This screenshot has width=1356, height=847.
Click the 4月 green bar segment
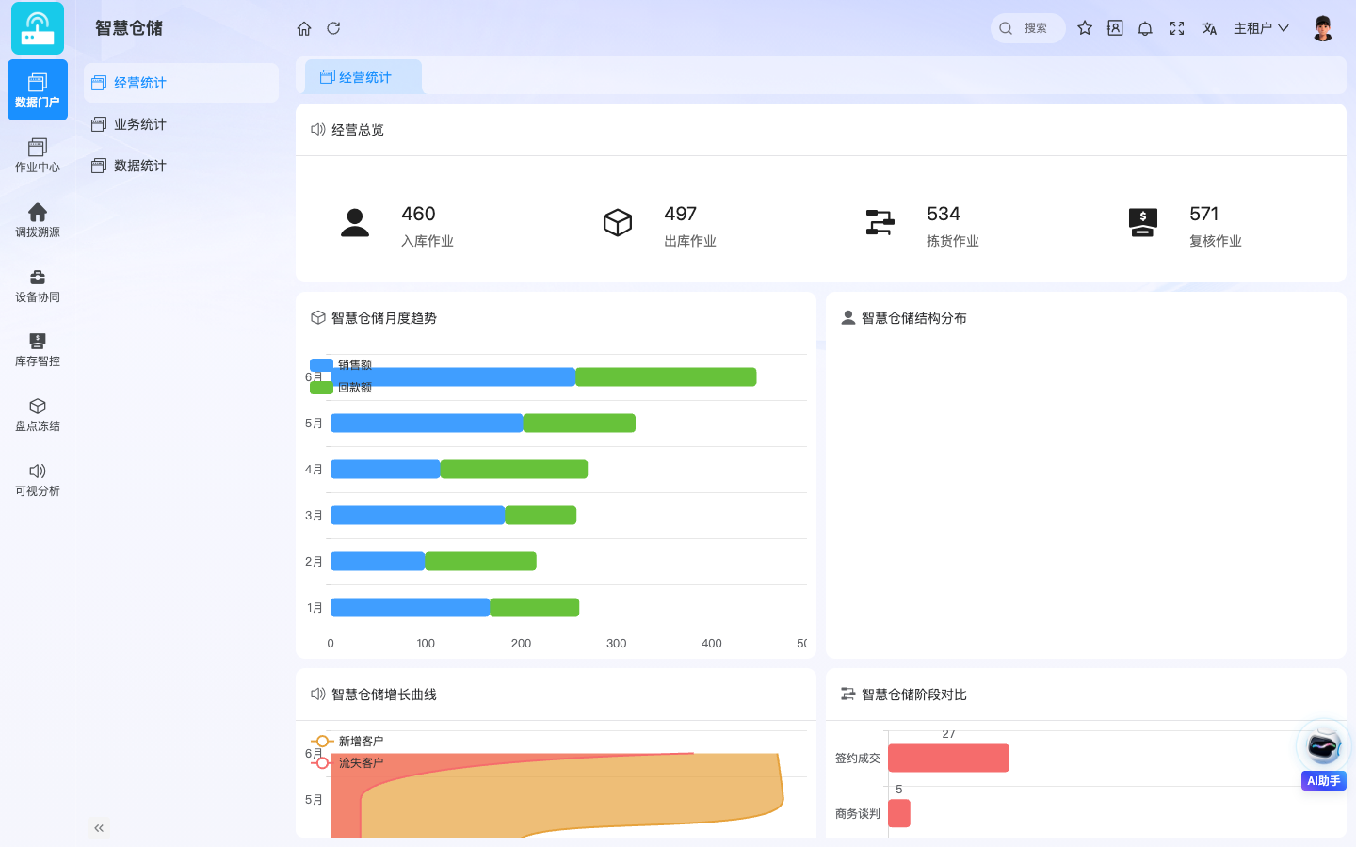(x=514, y=469)
